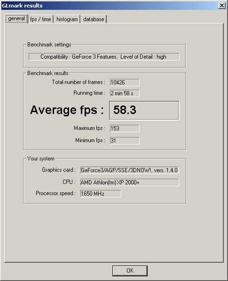Click the OK button

point(130,271)
